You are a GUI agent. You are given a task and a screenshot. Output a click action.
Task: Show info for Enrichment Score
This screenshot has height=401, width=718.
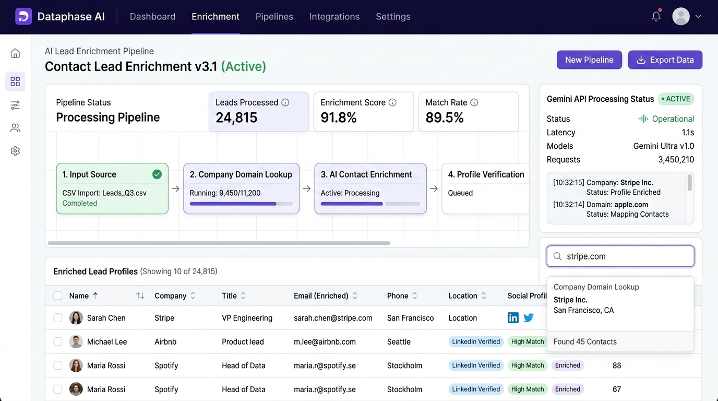point(392,102)
